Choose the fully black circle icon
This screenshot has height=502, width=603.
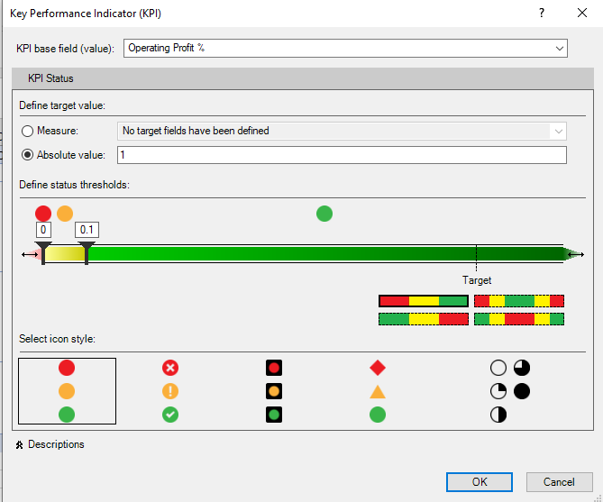point(522,391)
